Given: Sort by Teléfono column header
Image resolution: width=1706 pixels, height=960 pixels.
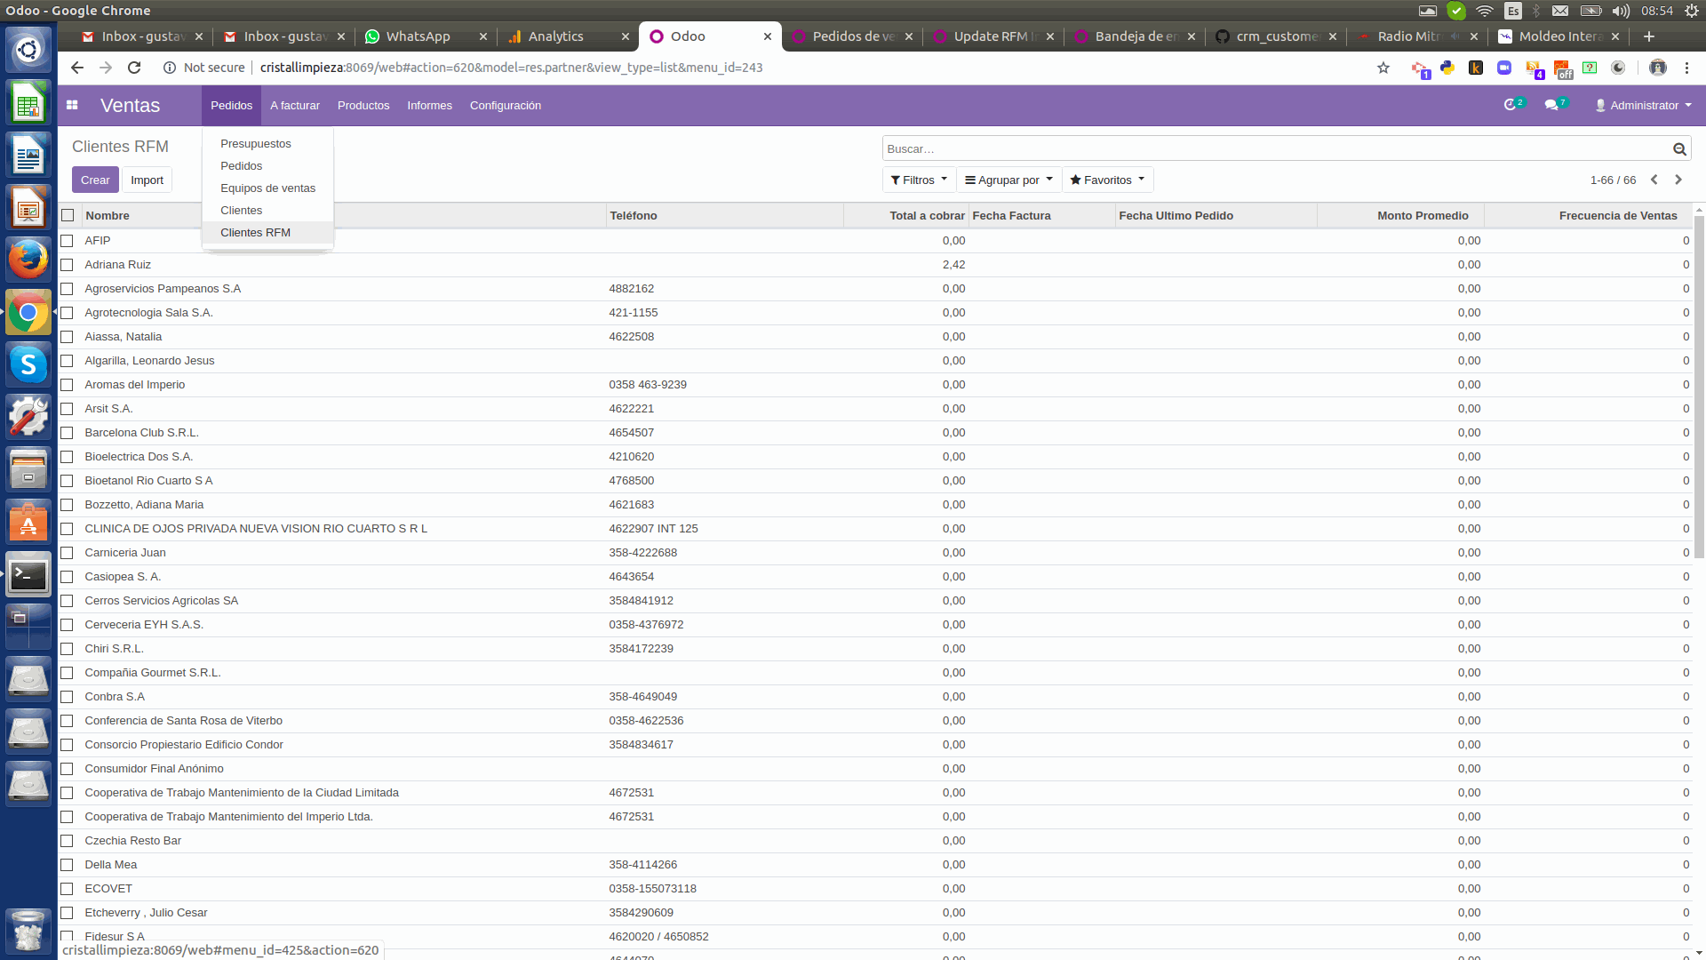Looking at the screenshot, I should [724, 215].
